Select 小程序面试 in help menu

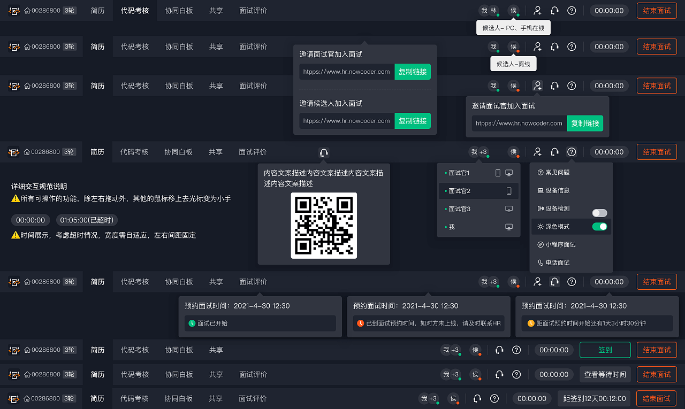point(571,244)
